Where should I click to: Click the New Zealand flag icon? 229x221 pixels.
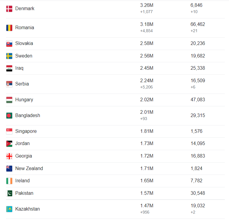[9, 169]
